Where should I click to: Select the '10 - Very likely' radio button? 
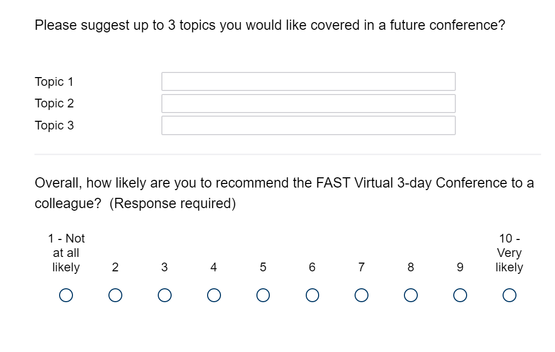(509, 295)
